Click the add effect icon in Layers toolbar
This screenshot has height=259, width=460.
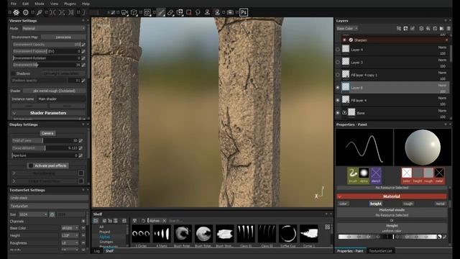[399, 29]
